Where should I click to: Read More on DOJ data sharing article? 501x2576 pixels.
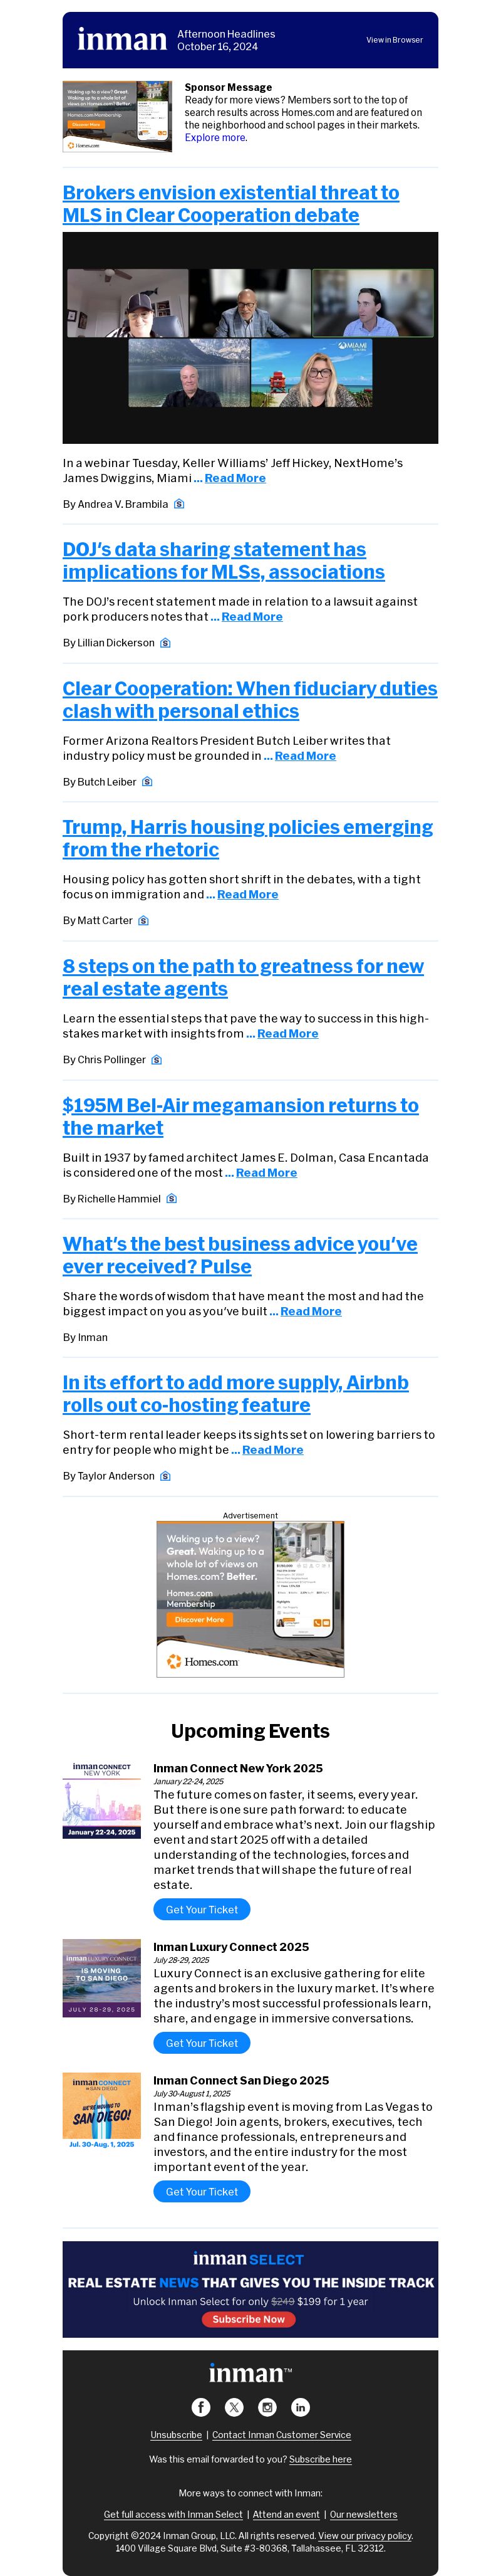252,617
